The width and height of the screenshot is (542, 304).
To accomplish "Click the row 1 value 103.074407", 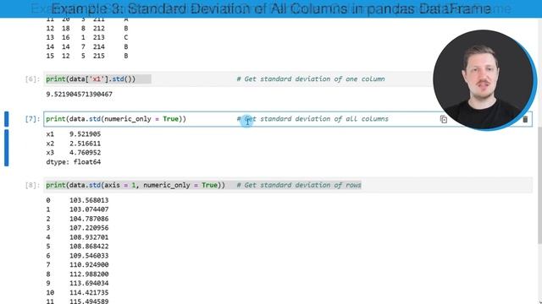I will (x=89, y=209).
